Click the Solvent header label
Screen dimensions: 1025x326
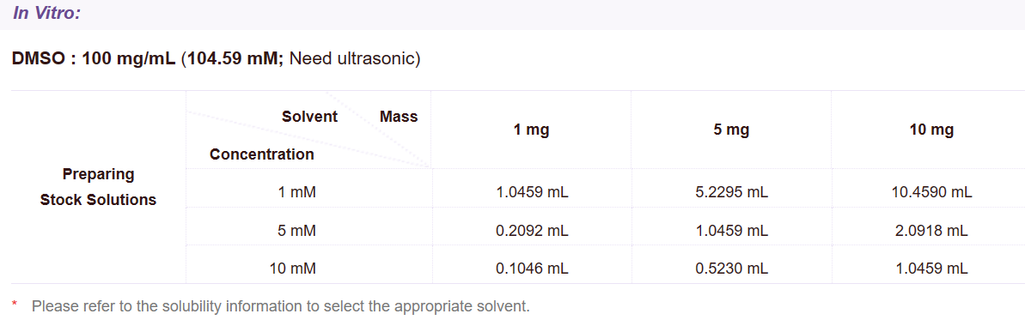[x=310, y=117]
